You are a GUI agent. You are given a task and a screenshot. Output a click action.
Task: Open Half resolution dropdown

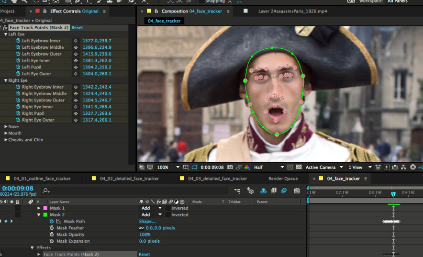pyautogui.click(x=269, y=167)
